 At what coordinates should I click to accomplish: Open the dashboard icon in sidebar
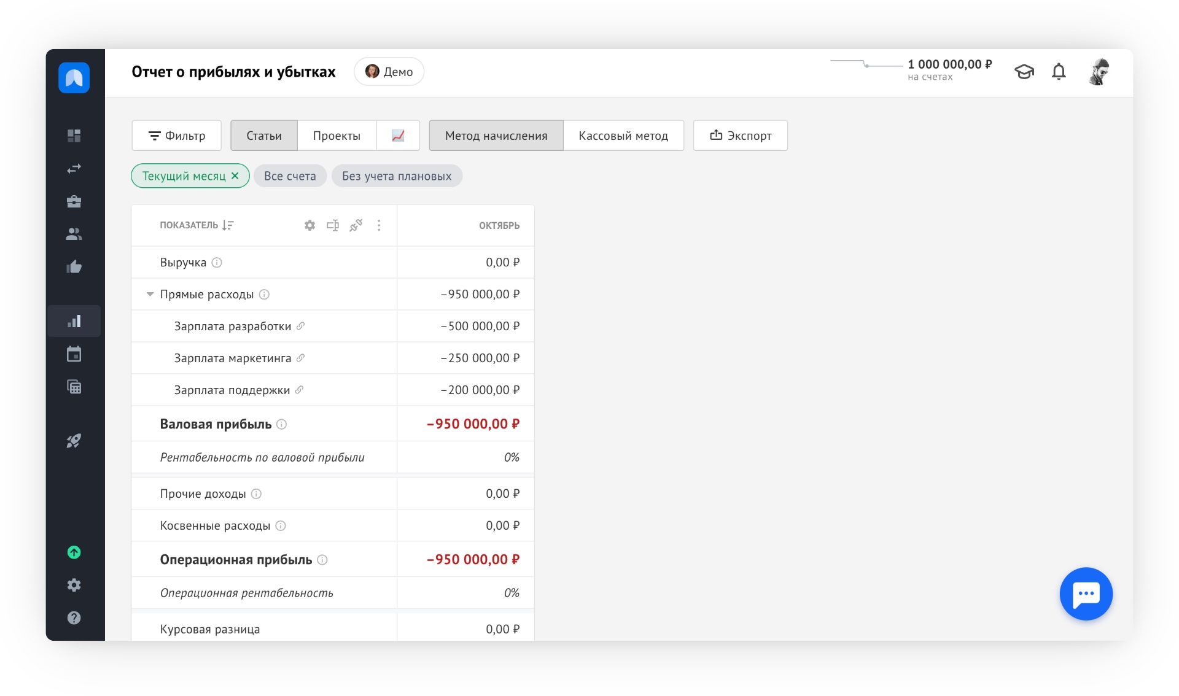(x=74, y=136)
